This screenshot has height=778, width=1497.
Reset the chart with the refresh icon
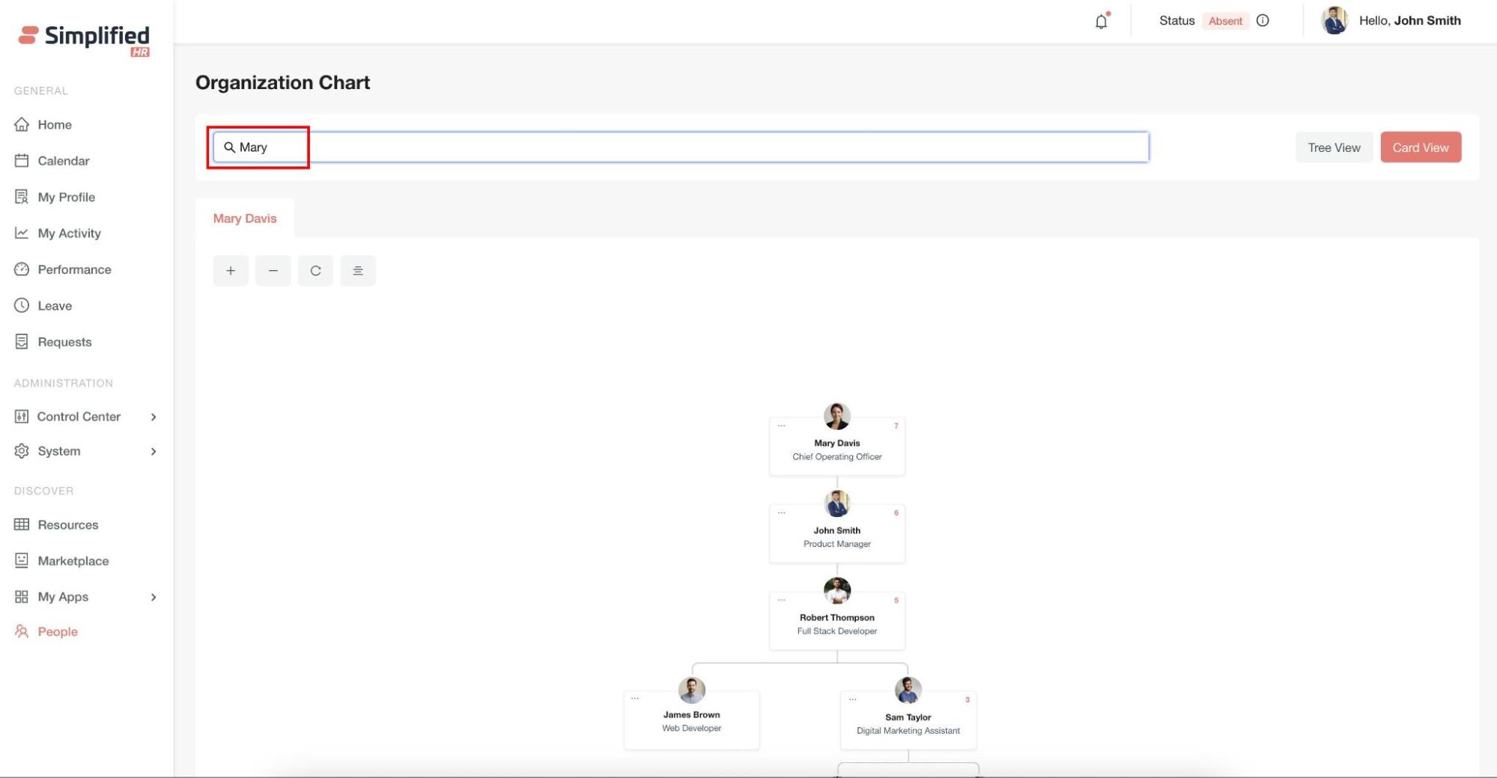[x=315, y=271]
